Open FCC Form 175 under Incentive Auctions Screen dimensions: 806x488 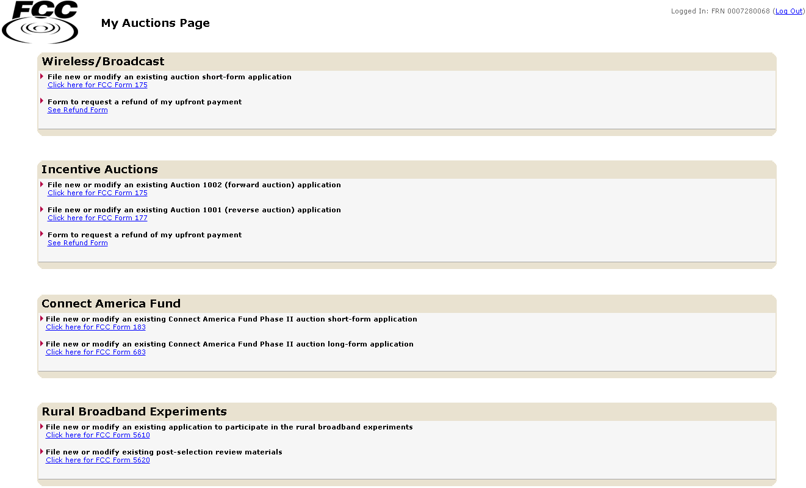[98, 193]
